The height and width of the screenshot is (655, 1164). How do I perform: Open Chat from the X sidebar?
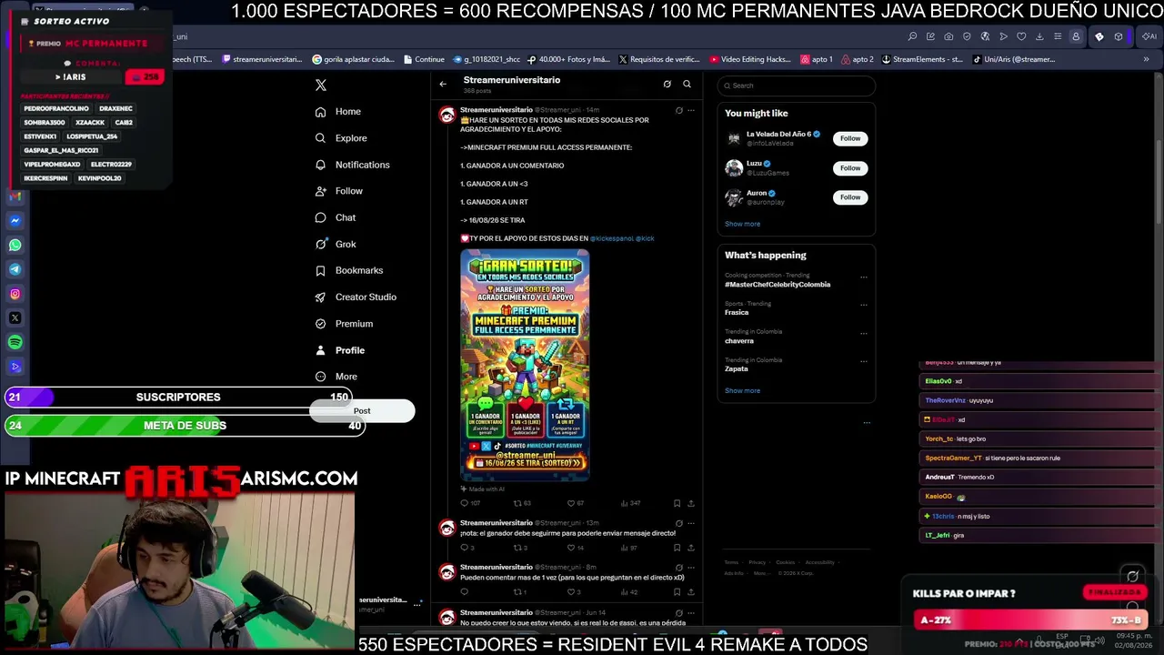tap(335, 217)
